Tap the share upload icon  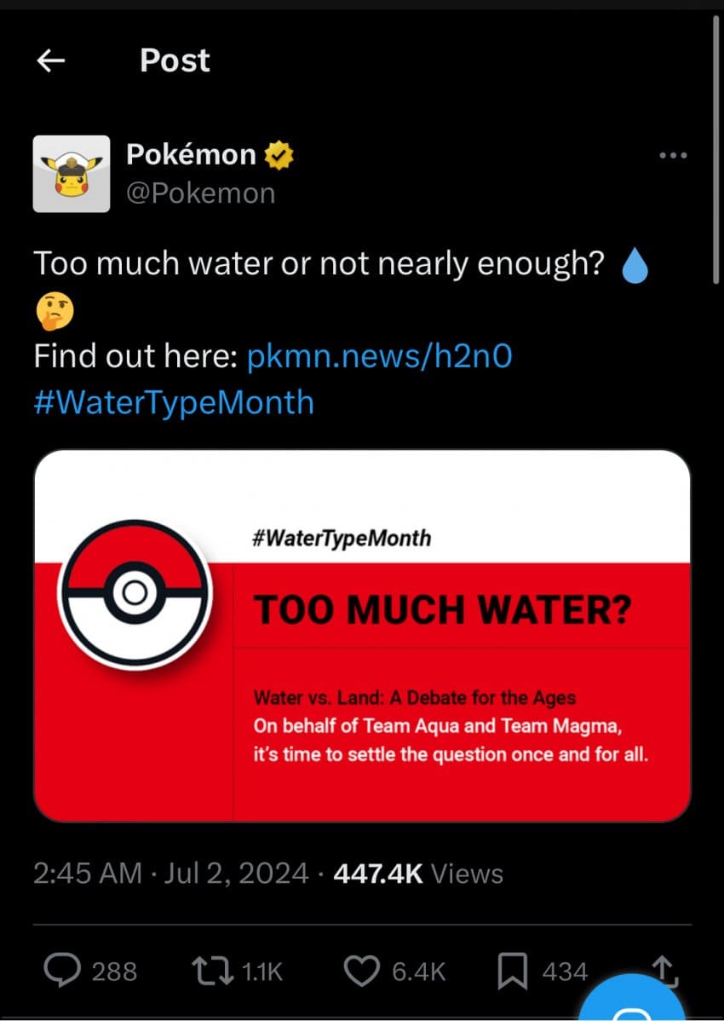tap(663, 969)
